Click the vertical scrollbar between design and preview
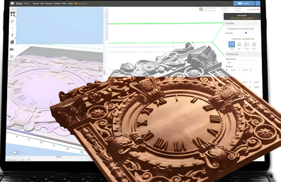281x182 pixels. [107, 24]
